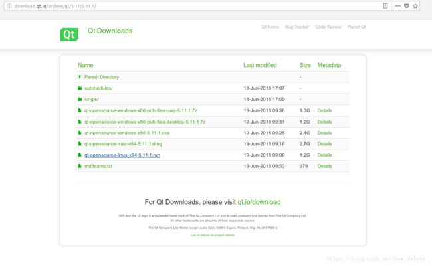
Task: Click date 19-Jun-2018 09:31
Action: pyautogui.click(x=264, y=122)
